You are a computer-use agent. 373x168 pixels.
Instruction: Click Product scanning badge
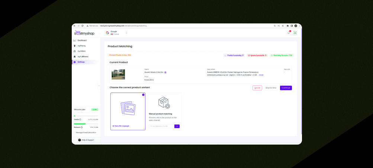234,55
